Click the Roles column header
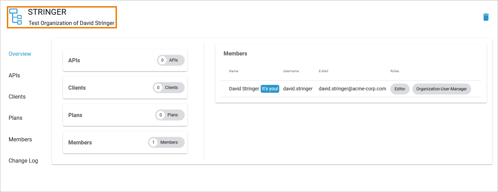Screen dimensions: 498x192 click(394, 71)
